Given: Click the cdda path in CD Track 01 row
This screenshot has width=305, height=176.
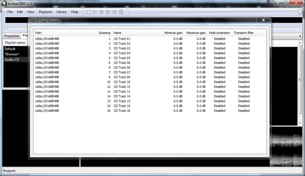Looking at the screenshot, I should click(x=47, y=39).
